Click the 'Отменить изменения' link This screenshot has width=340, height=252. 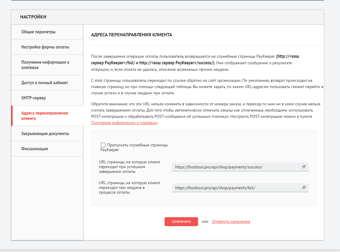pos(231,222)
